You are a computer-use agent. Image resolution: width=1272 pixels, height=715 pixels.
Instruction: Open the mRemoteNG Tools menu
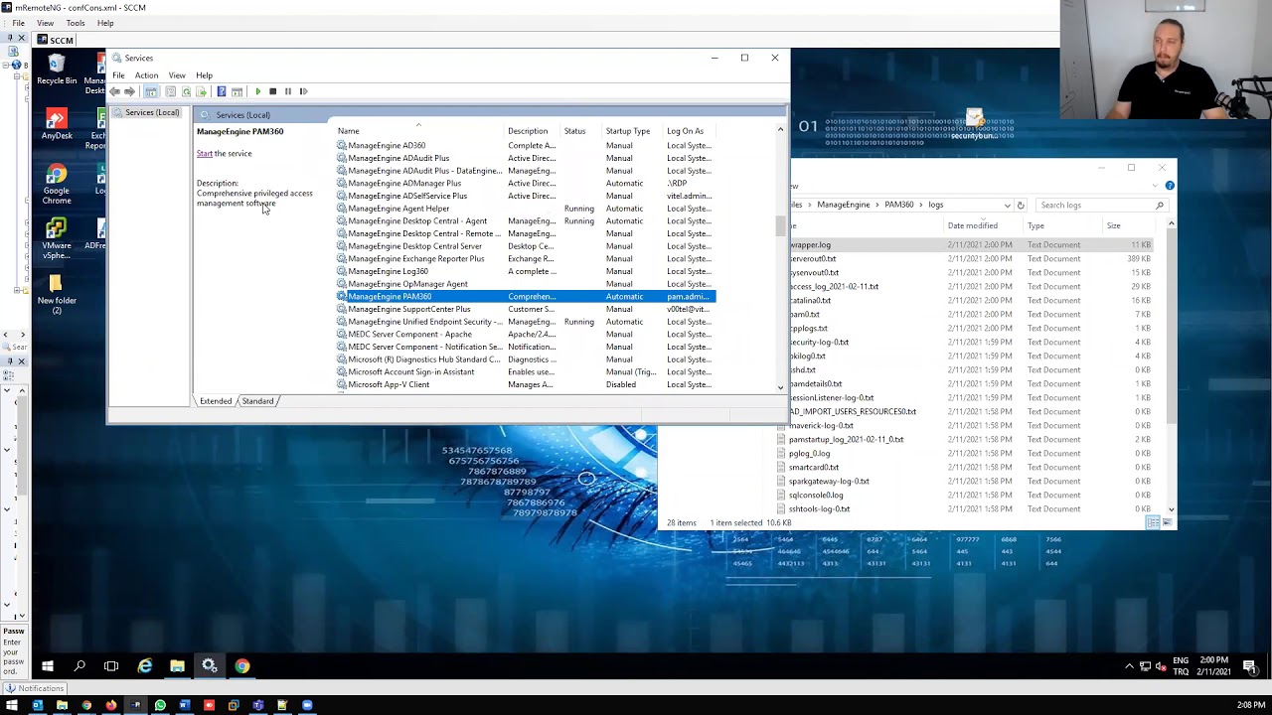[x=76, y=23]
